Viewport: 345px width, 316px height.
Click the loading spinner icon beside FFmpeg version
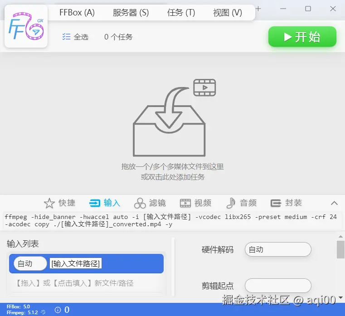point(44,312)
